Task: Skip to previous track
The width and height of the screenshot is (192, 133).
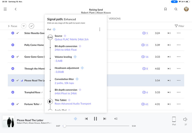Action: [x=86, y=119]
